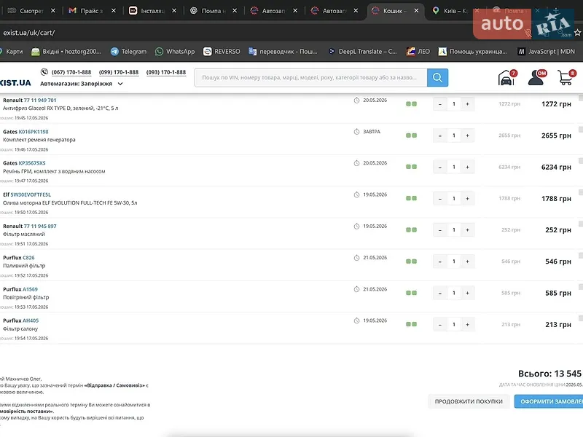Click clock icon in Purflux AH405 row

coord(356,320)
